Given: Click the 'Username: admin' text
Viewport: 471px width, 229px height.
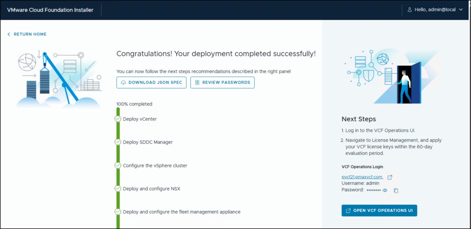Looking at the screenshot, I should [360, 183].
